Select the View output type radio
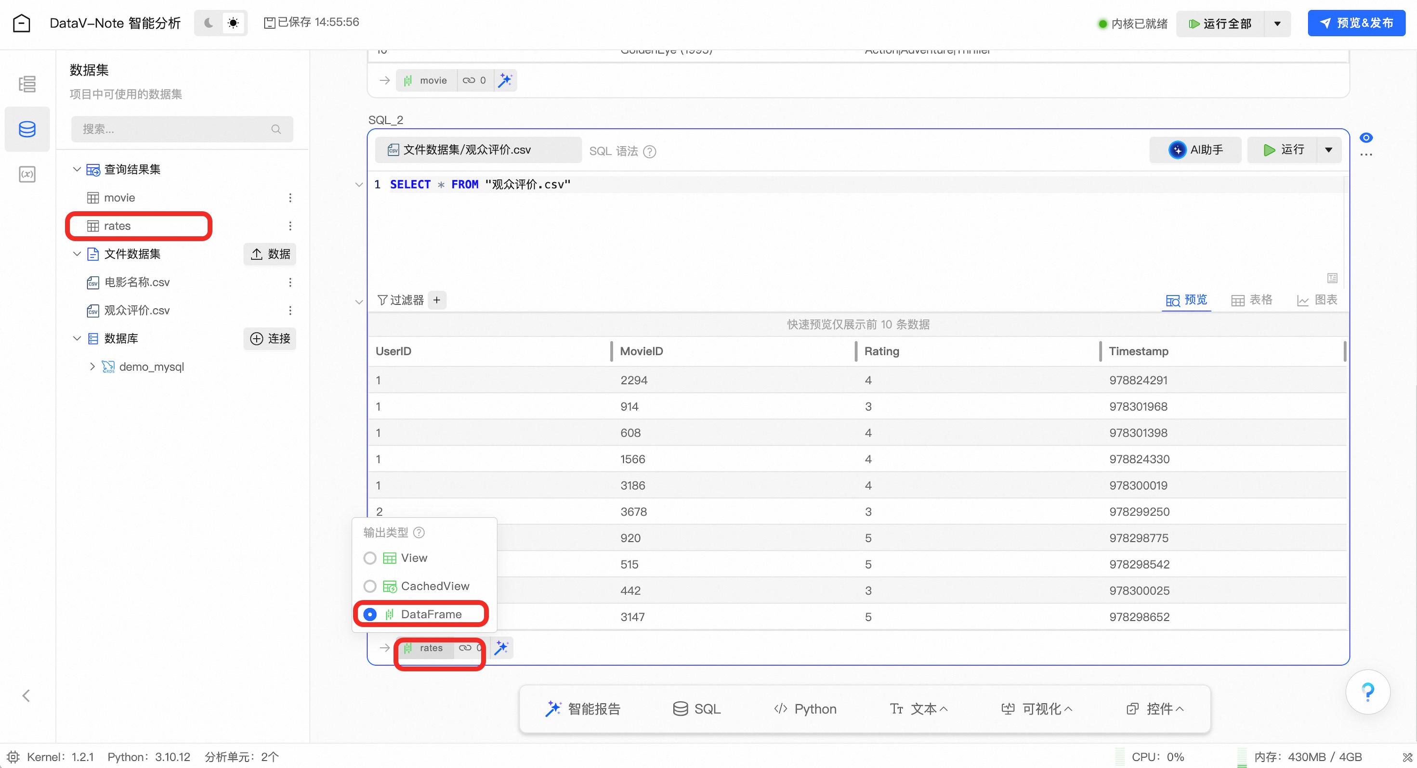1417x768 pixels. pos(370,558)
